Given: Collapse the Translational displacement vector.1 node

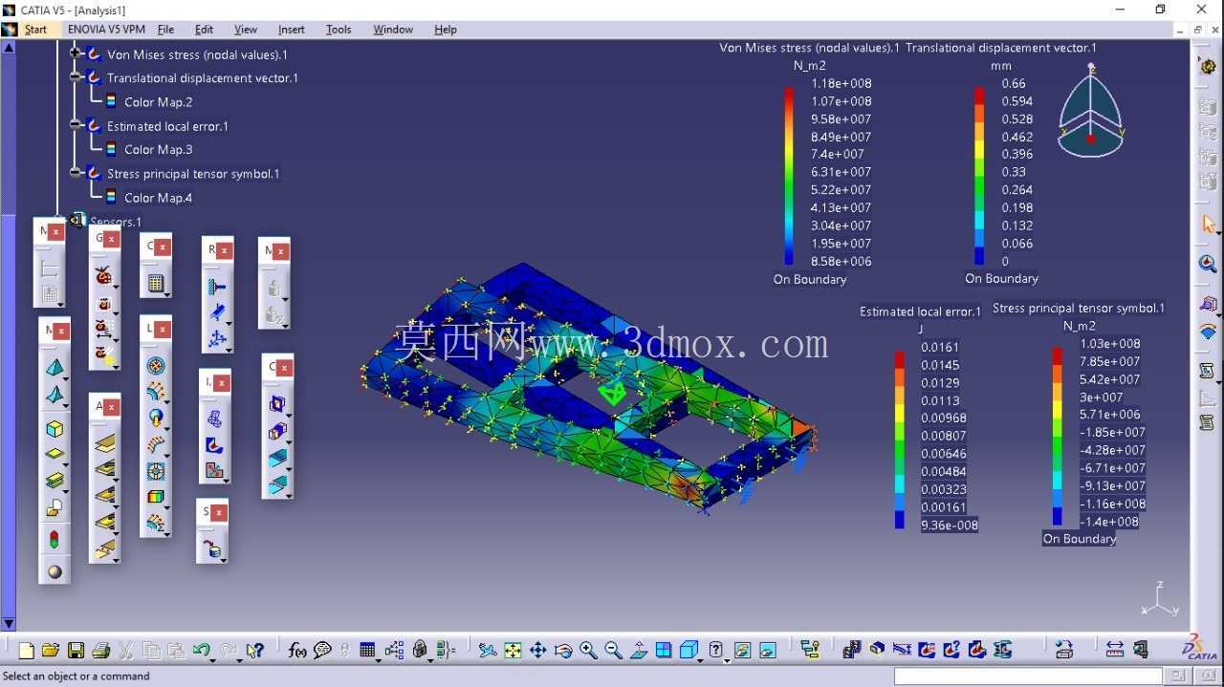Looking at the screenshot, I should pos(76,77).
